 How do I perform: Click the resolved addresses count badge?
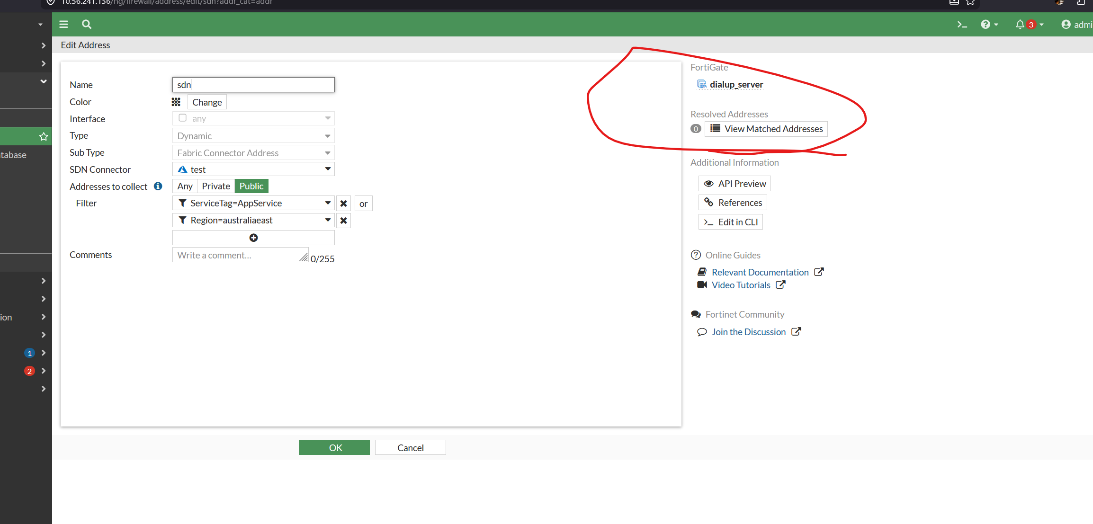pos(696,129)
